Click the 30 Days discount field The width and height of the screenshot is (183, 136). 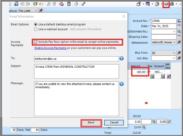pyautogui.click(x=14, y=130)
